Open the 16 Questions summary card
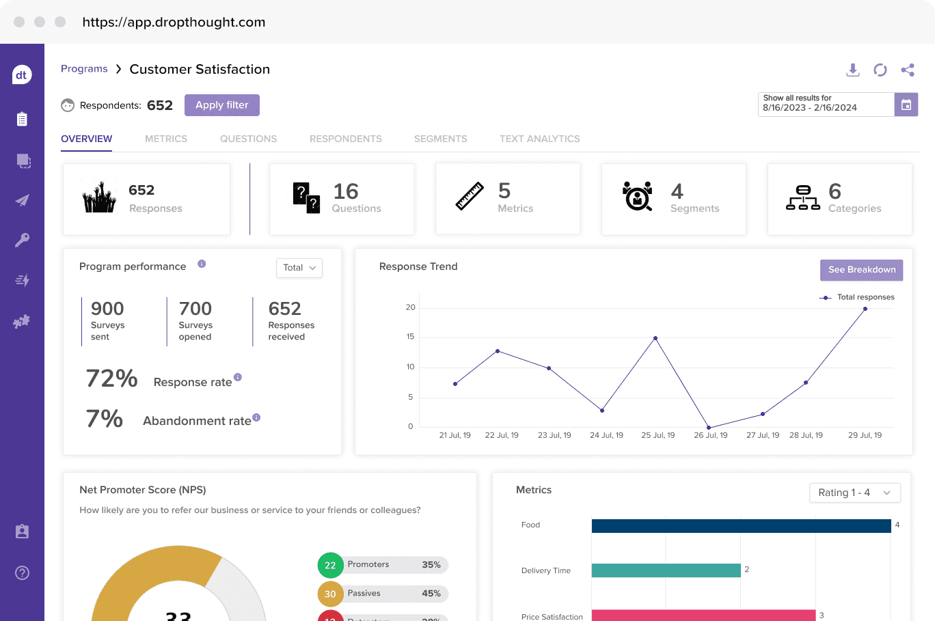Viewport: 935px width, 621px height. (342, 199)
